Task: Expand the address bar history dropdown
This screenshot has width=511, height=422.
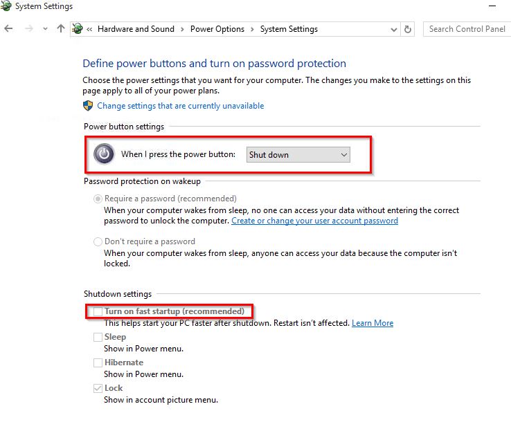Action: click(x=393, y=29)
